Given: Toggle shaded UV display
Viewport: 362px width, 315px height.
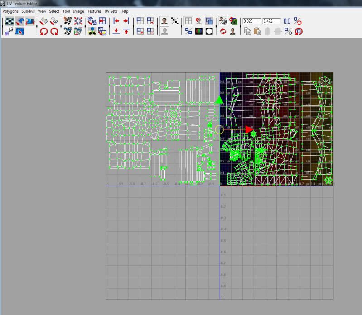Looking at the screenshot, I should [209, 21].
